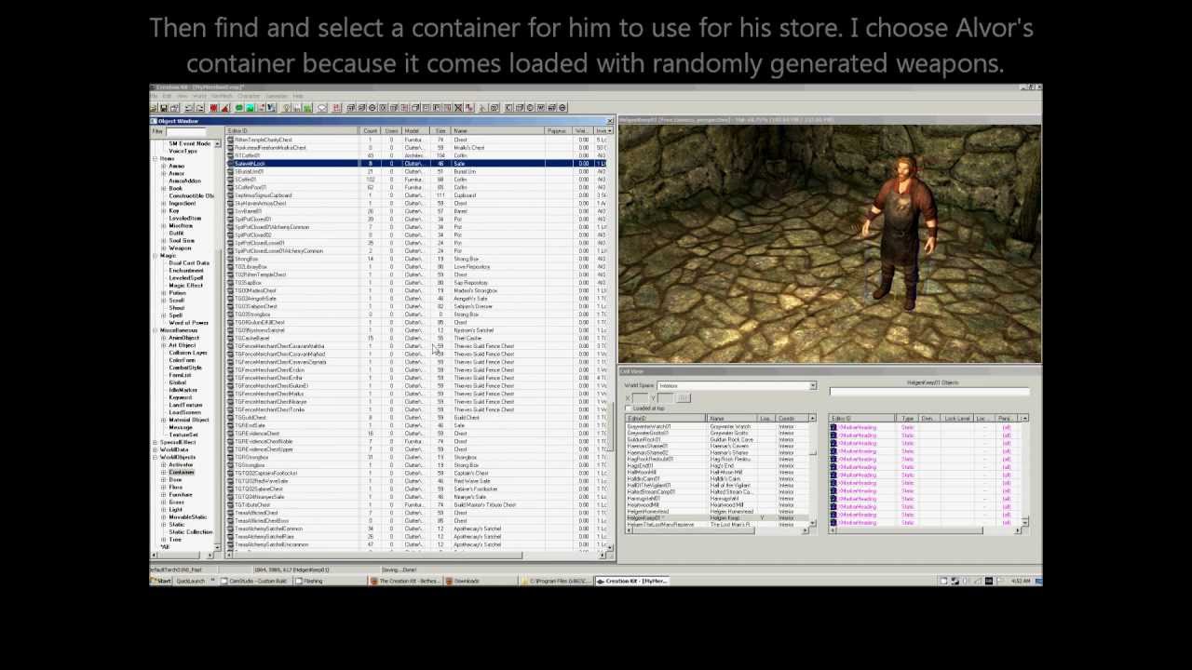
Task: Select the HelgenKeep01 cell row
Action: (717, 518)
